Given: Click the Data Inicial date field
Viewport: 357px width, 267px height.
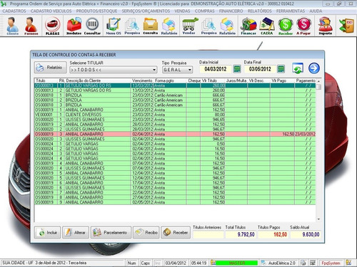Looking at the screenshot, I should (216, 69).
